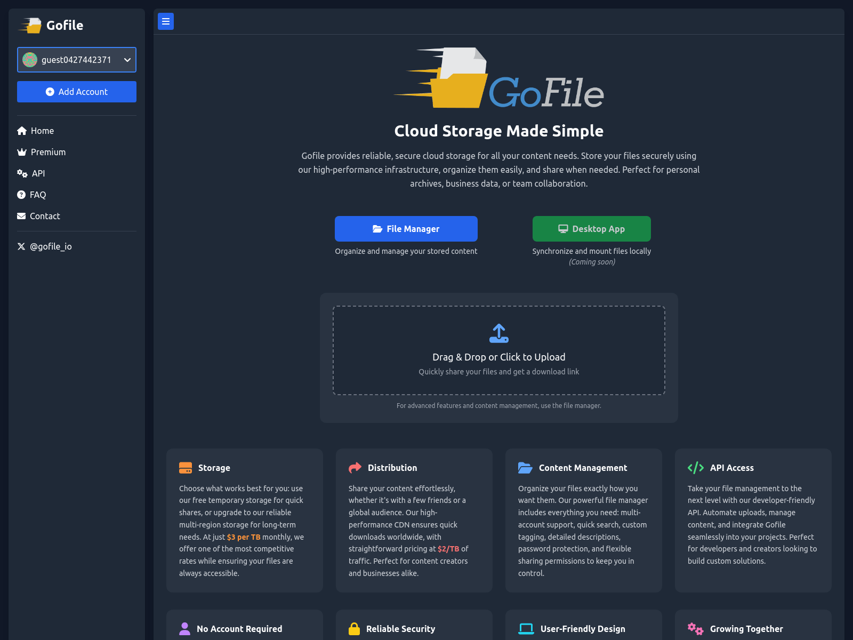Click the '$2/TB' price text
The height and width of the screenshot is (640, 853).
pyautogui.click(x=448, y=549)
